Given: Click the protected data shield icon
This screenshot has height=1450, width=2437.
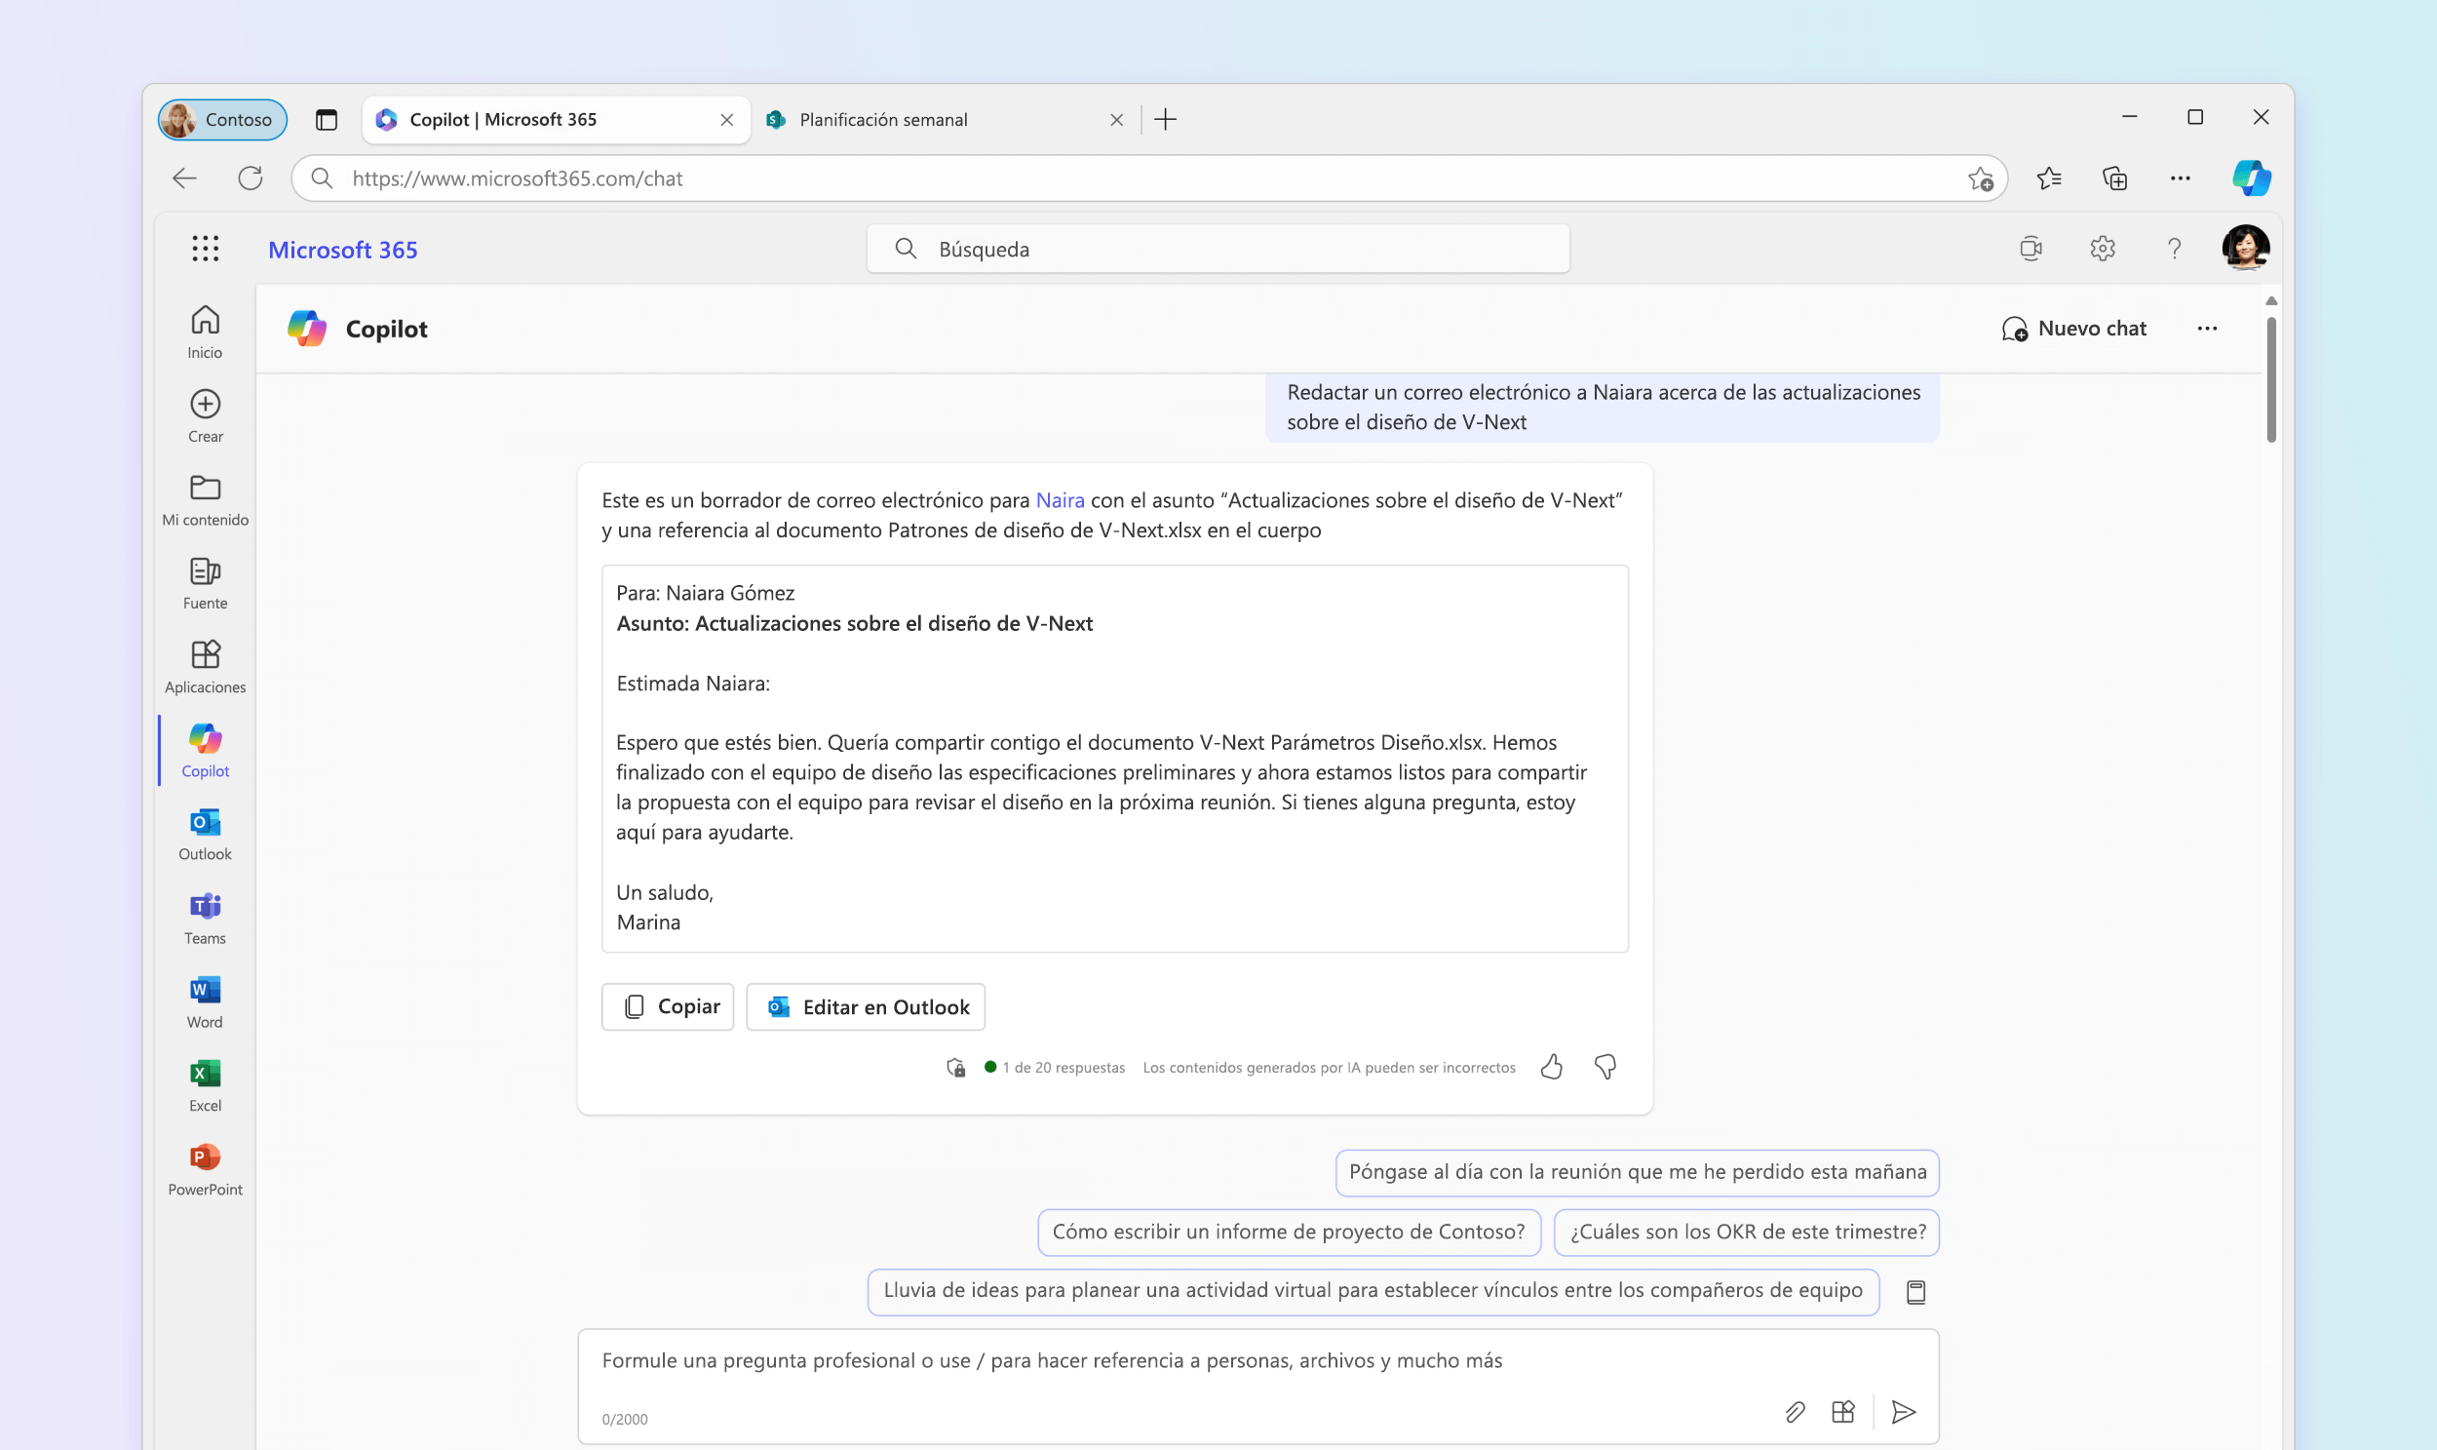Looking at the screenshot, I should pos(956,1067).
